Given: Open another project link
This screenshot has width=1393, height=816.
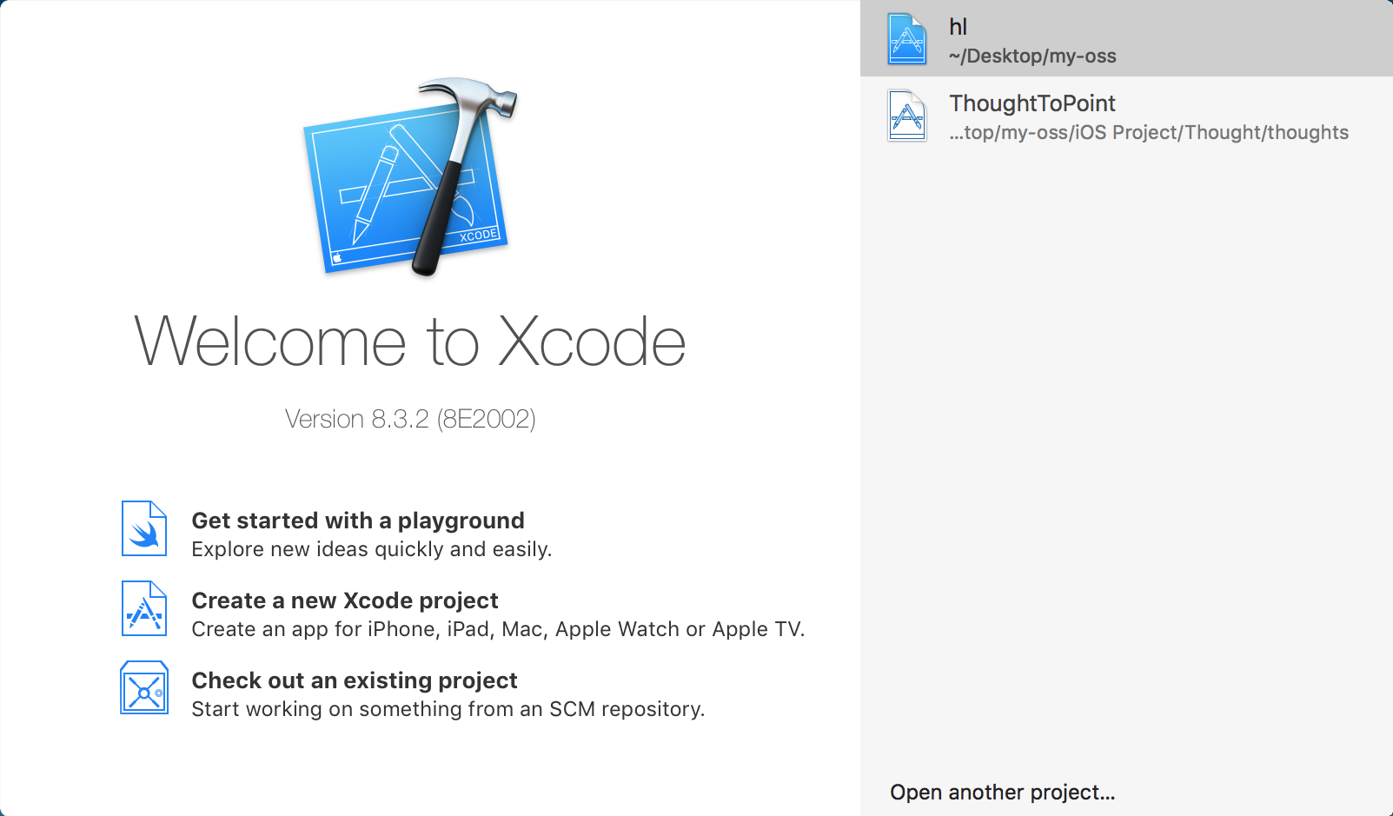Looking at the screenshot, I should coord(1003,793).
